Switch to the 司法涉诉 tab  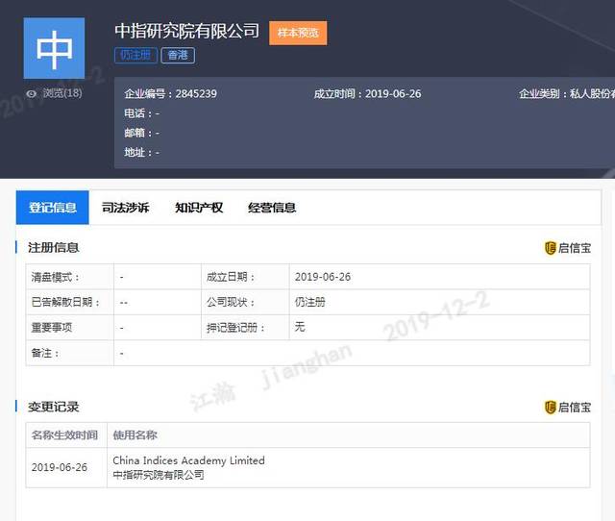pyautogui.click(x=126, y=208)
